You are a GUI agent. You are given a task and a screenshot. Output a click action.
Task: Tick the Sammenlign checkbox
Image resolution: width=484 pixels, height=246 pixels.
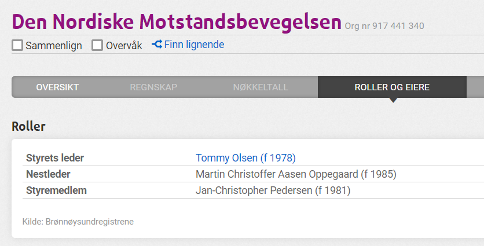coord(17,45)
